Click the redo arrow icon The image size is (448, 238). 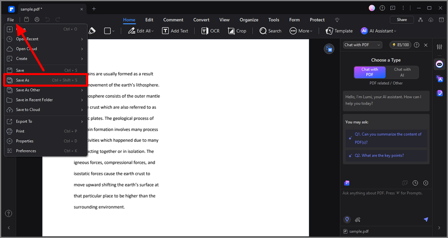58,19
